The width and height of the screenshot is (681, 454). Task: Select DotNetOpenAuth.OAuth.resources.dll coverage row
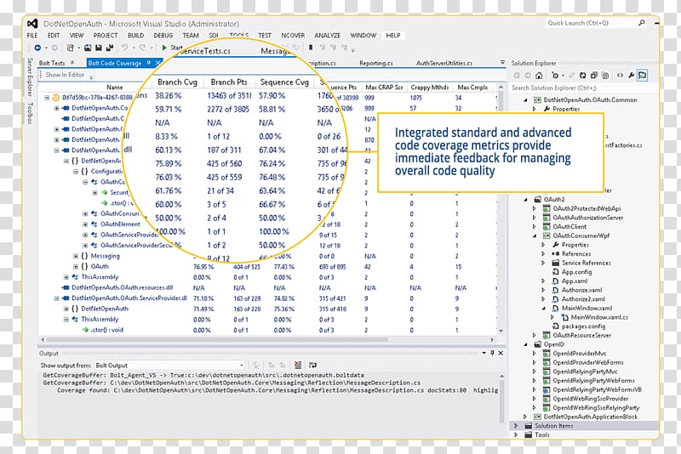[x=122, y=287]
